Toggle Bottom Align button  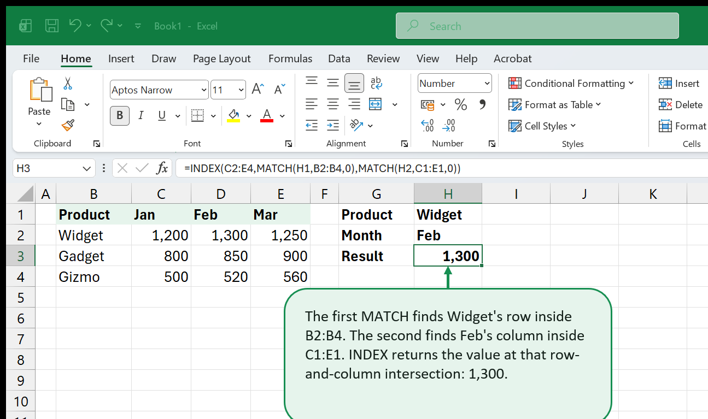354,82
